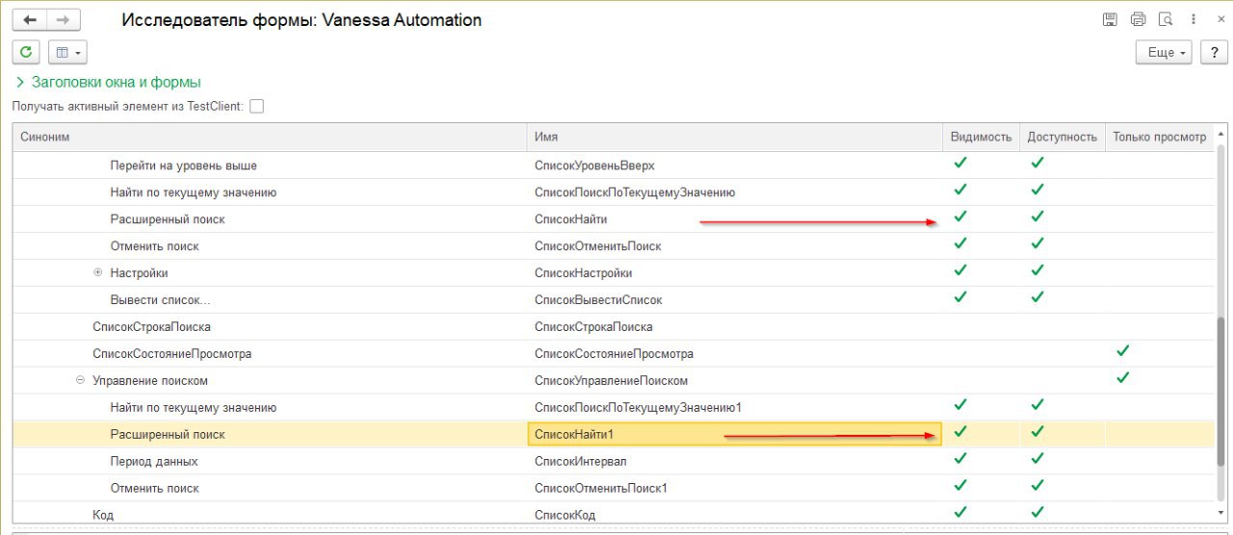Open the more options vertical dots menu
This screenshot has width=1233, height=535.
[1193, 19]
